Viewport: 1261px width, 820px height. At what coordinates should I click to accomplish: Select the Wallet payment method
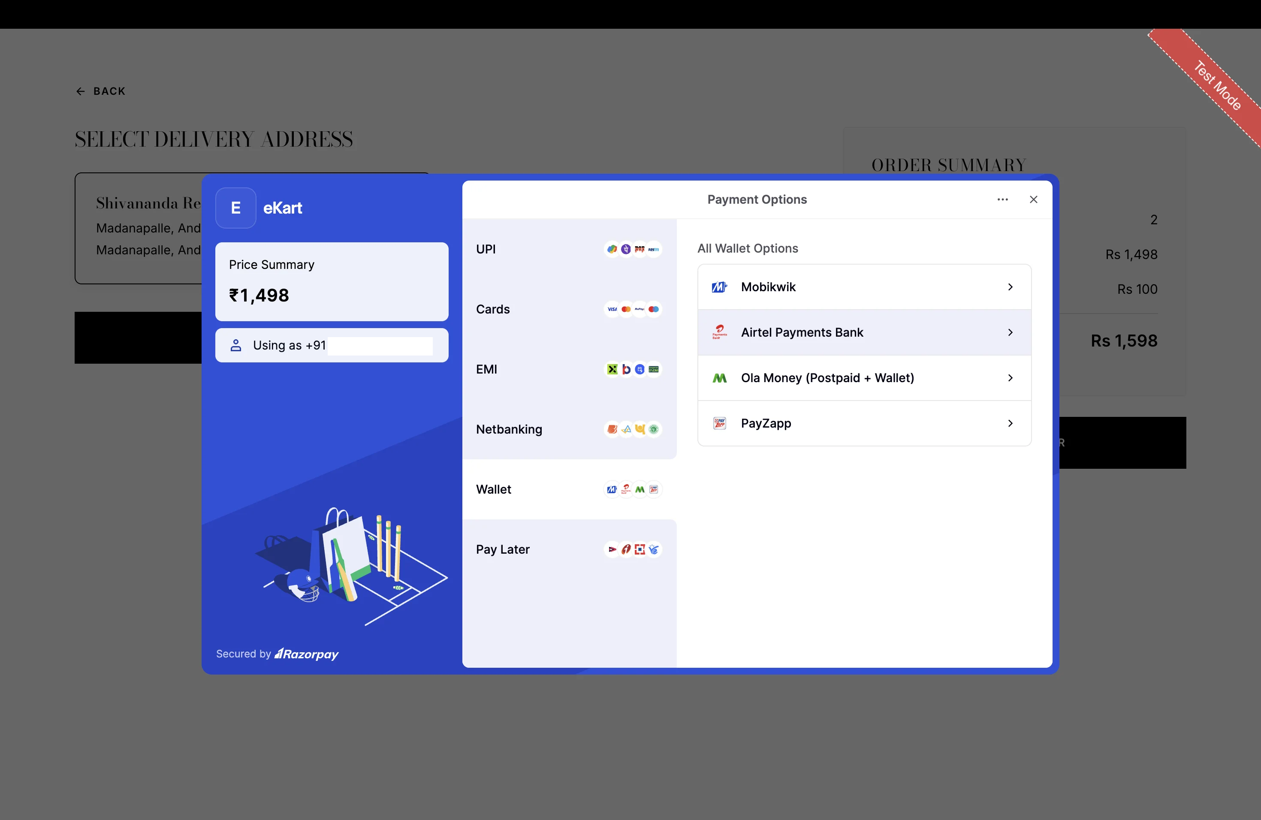(x=569, y=489)
